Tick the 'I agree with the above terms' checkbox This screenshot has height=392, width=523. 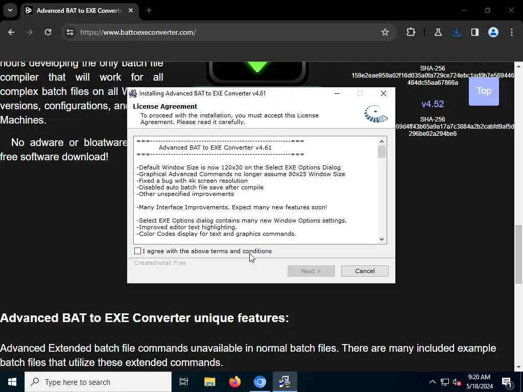[137, 251]
